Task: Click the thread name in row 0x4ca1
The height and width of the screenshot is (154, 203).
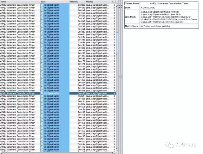Action: click(x=17, y=29)
